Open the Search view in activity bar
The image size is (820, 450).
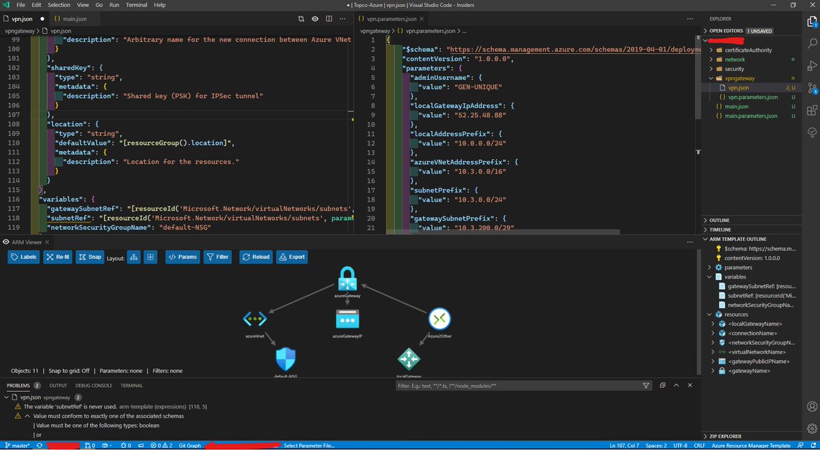click(812, 44)
